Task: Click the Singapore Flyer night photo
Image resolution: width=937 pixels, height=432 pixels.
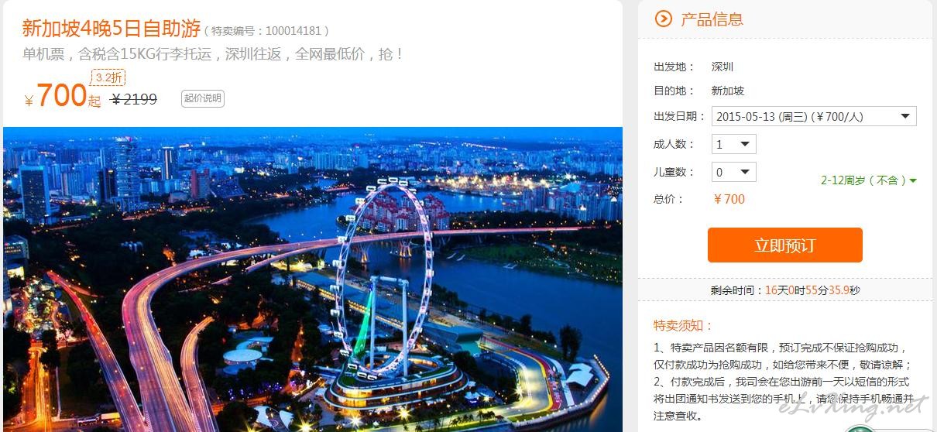Action: coord(313,279)
